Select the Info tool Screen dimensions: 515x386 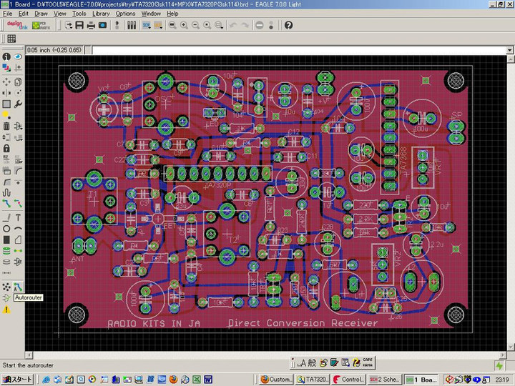click(6, 56)
